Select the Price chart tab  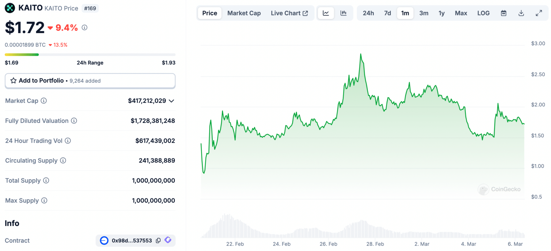(x=210, y=13)
